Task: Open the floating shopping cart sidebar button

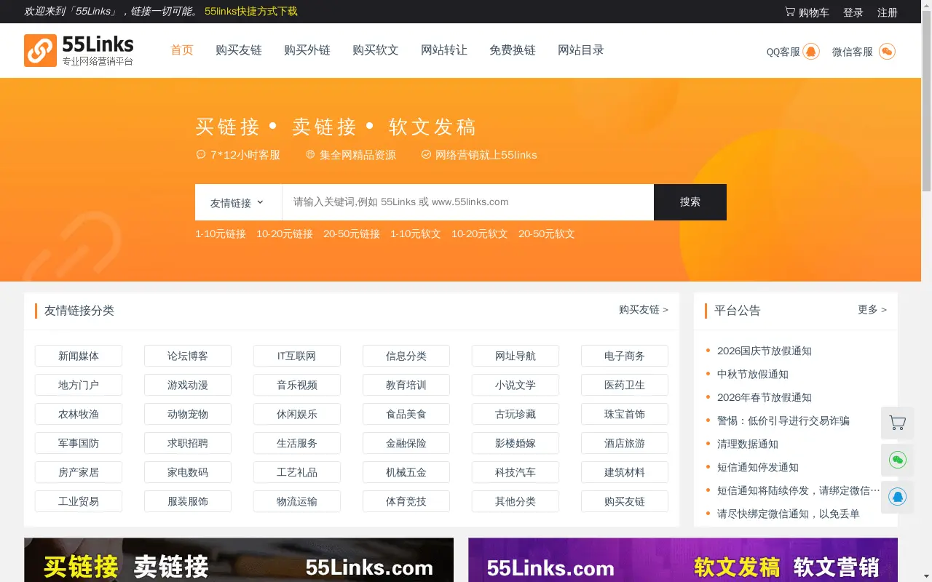Action: pos(897,423)
